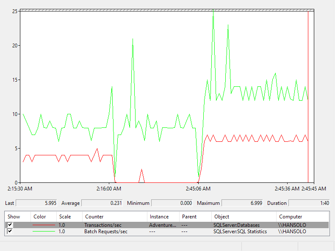Select the Batch Requests/sec counter row
Image resolution: width=335 pixels, height=251 pixels.
click(x=167, y=232)
